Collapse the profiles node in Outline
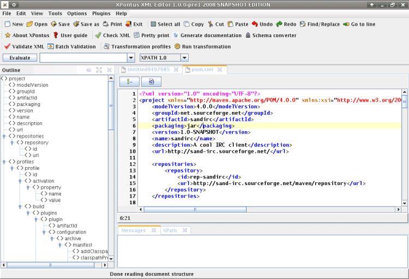 (x=4, y=162)
